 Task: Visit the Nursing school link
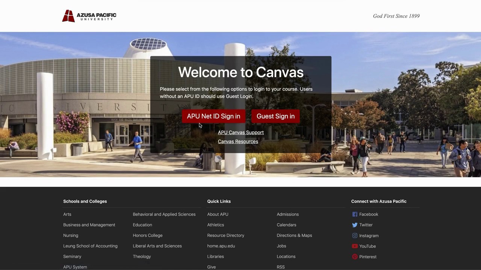pyautogui.click(x=71, y=235)
